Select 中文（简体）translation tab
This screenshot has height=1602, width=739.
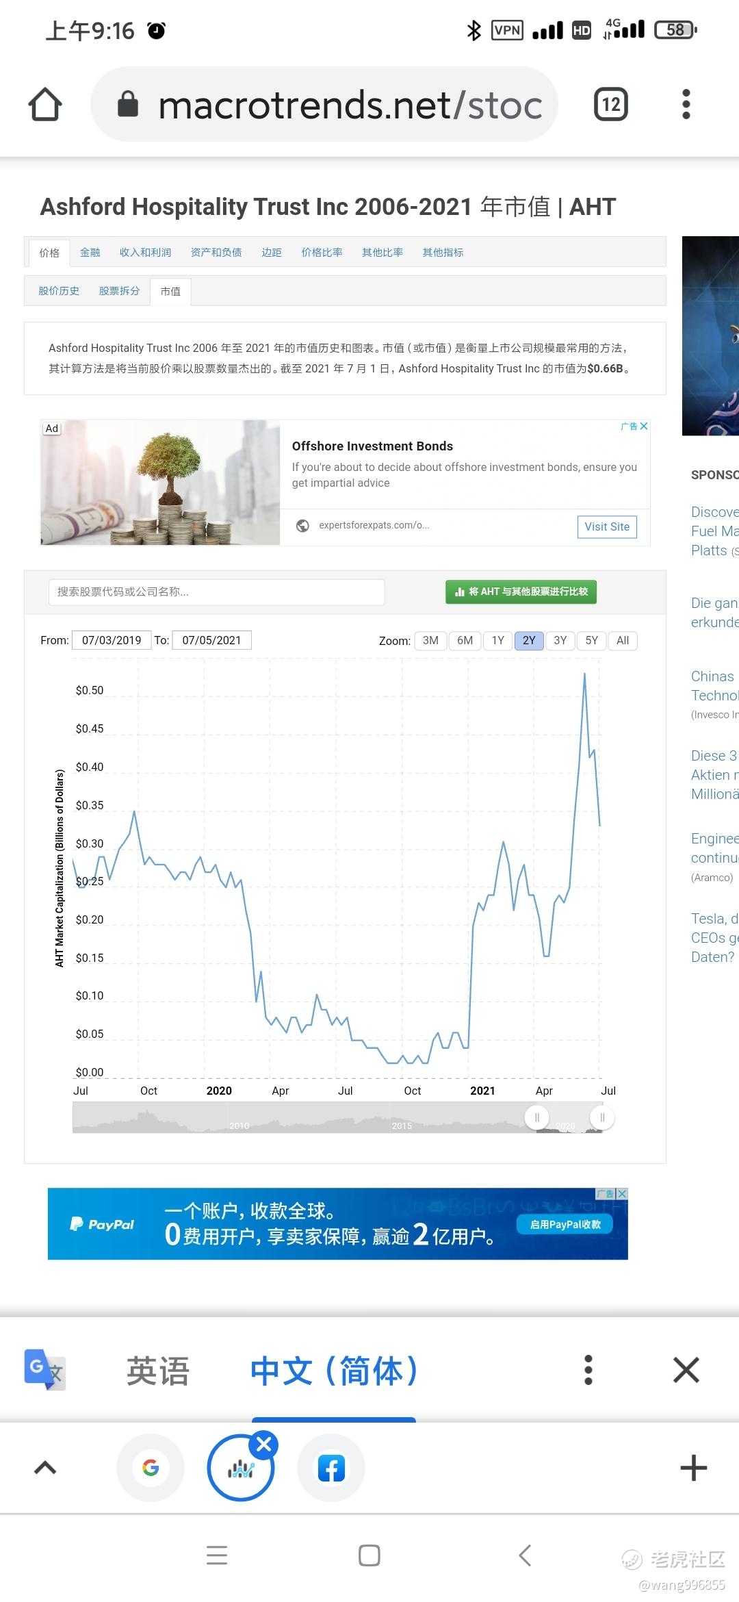334,1371
